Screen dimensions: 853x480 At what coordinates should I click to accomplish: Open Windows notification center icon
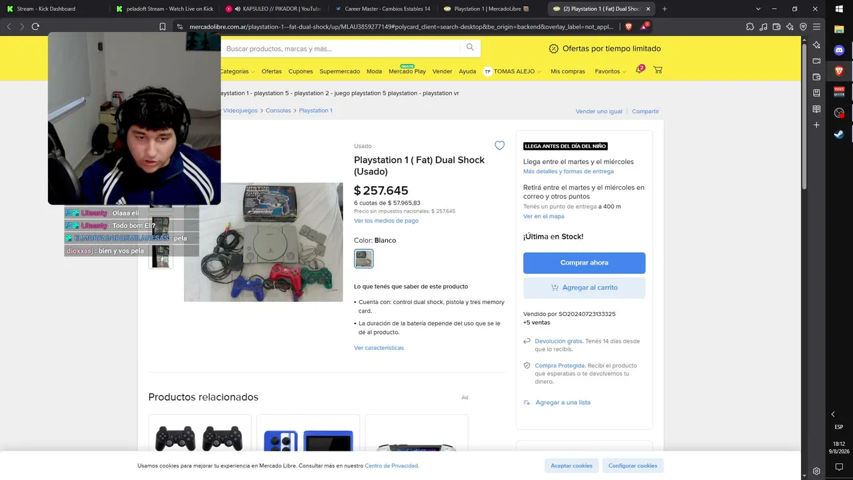click(839, 467)
